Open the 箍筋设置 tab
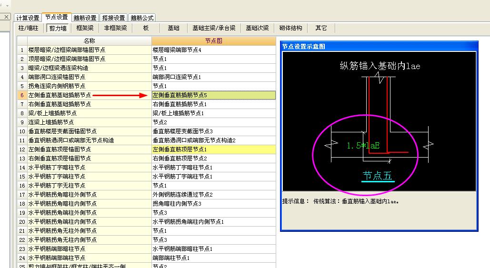 pos(85,18)
